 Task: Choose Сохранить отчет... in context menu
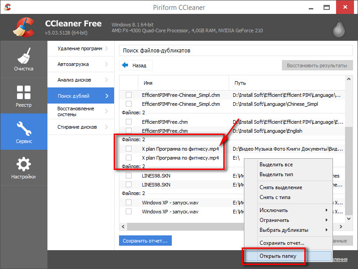click(288, 243)
